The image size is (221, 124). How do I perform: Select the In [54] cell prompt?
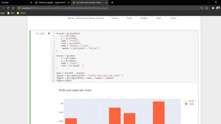tap(40, 33)
